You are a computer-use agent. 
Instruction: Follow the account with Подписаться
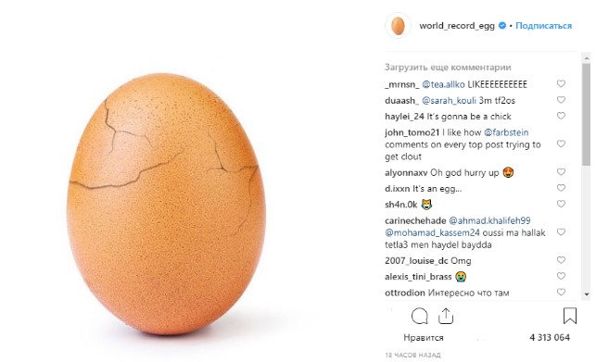543,26
